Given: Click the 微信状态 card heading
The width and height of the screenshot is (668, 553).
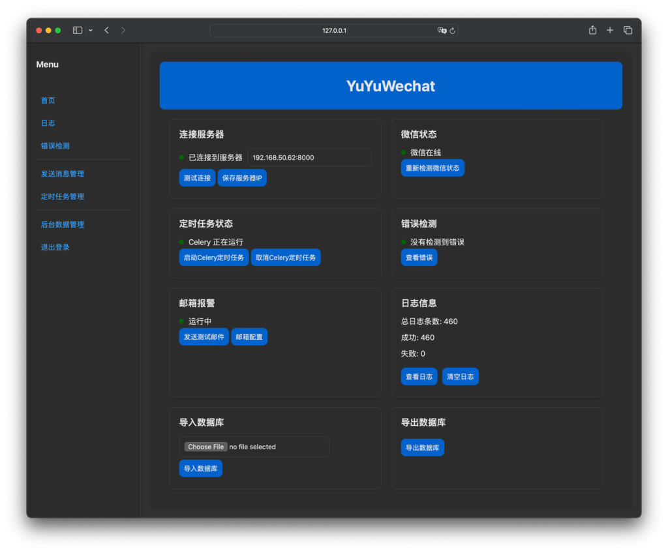Looking at the screenshot, I should tap(418, 134).
